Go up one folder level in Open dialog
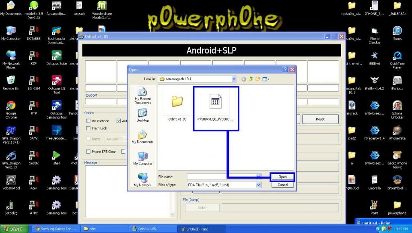Viewport: 412px width, 233px height. click(251, 79)
